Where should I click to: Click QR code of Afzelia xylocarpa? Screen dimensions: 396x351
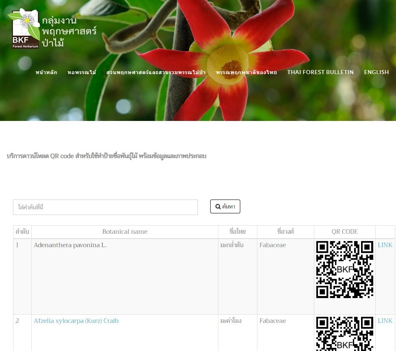[x=345, y=334]
